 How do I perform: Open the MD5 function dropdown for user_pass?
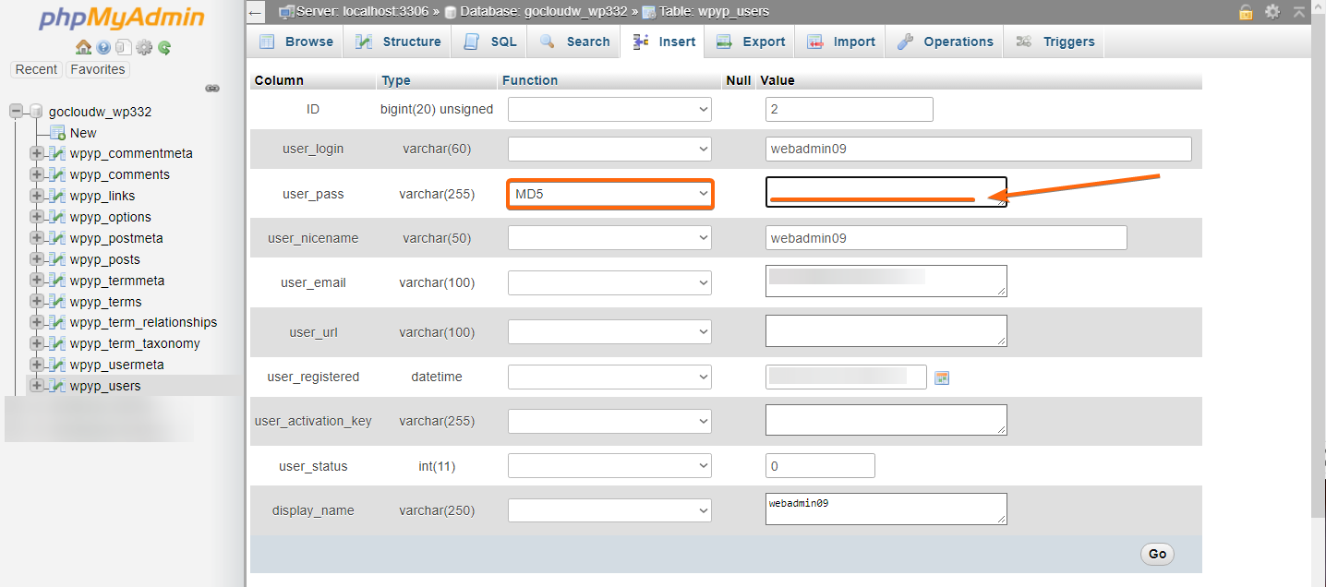click(610, 194)
